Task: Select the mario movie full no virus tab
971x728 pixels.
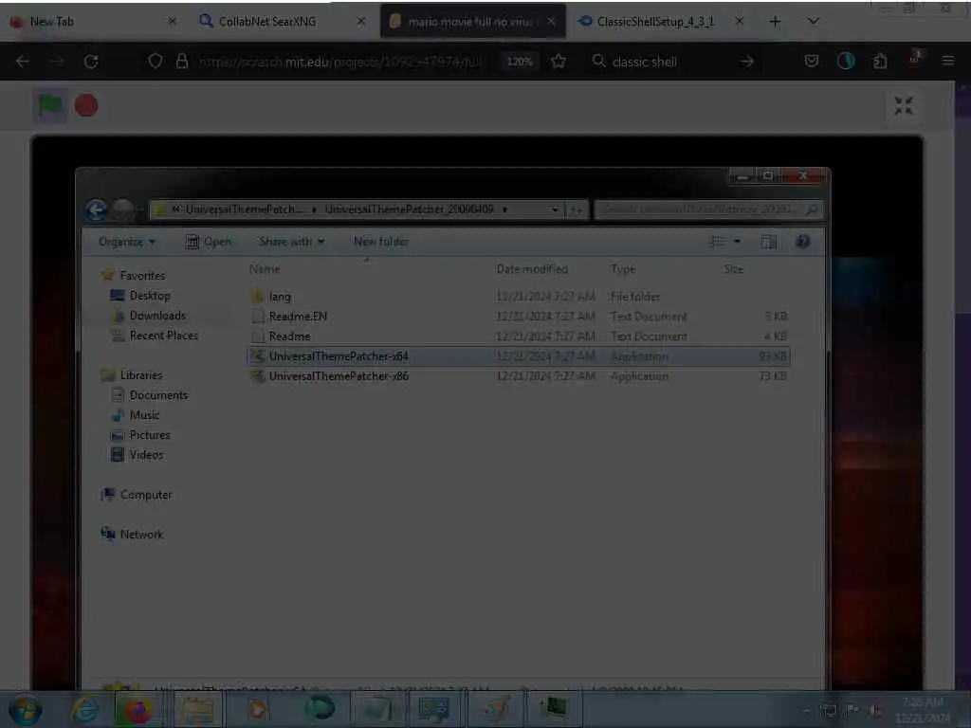Action: click(x=470, y=22)
